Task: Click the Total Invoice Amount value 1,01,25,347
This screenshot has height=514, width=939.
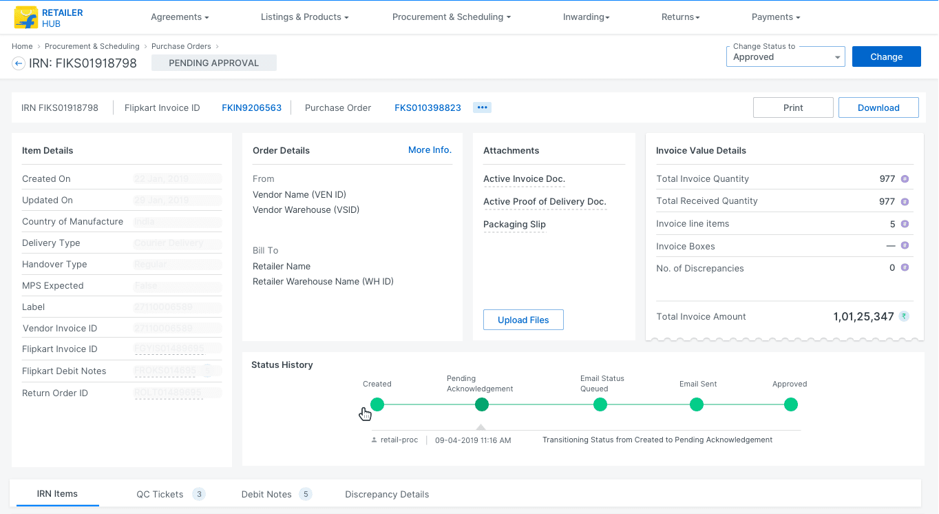Action: pos(863,316)
